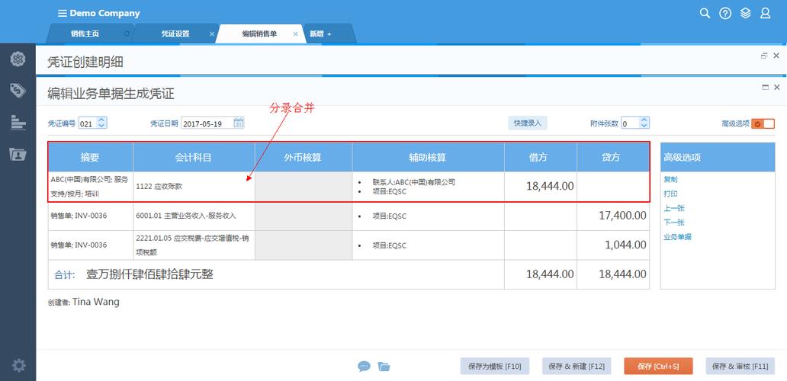This screenshot has width=787, height=381.
Task: Open the contacts folder sidebar icon
Action: pyautogui.click(x=18, y=154)
